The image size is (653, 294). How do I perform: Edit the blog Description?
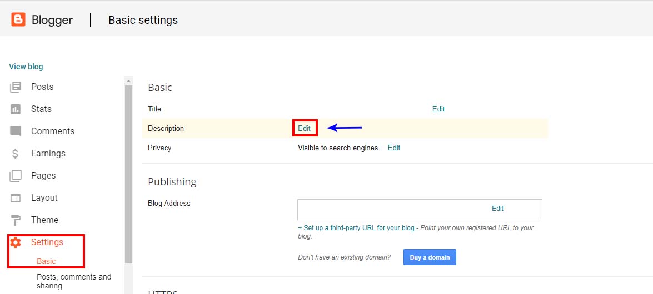[305, 129]
